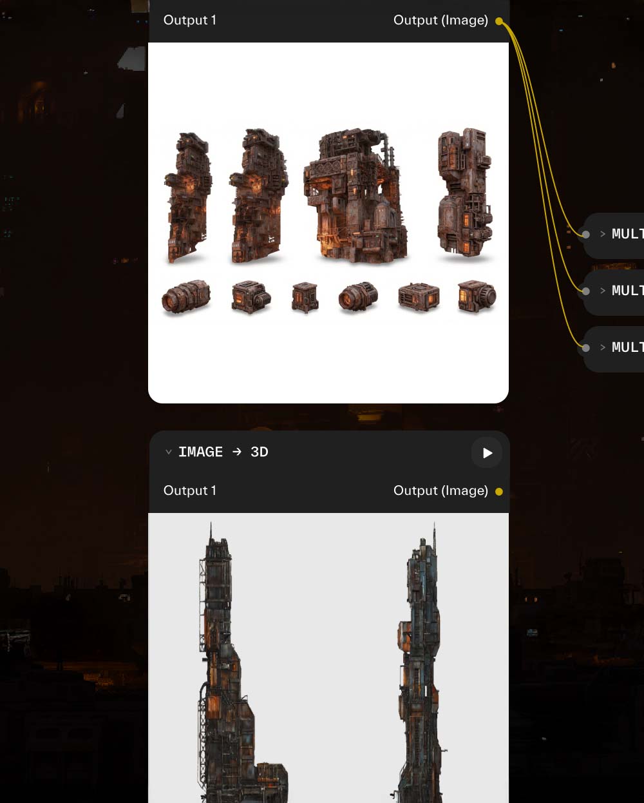Select the small cube module in middle row
Viewport: 644px width, 803px height.
pyautogui.click(x=305, y=297)
